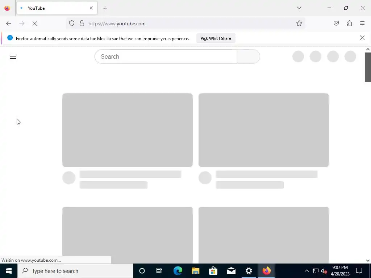
Task: Click the YouTube search submit button
Action: 249,56
